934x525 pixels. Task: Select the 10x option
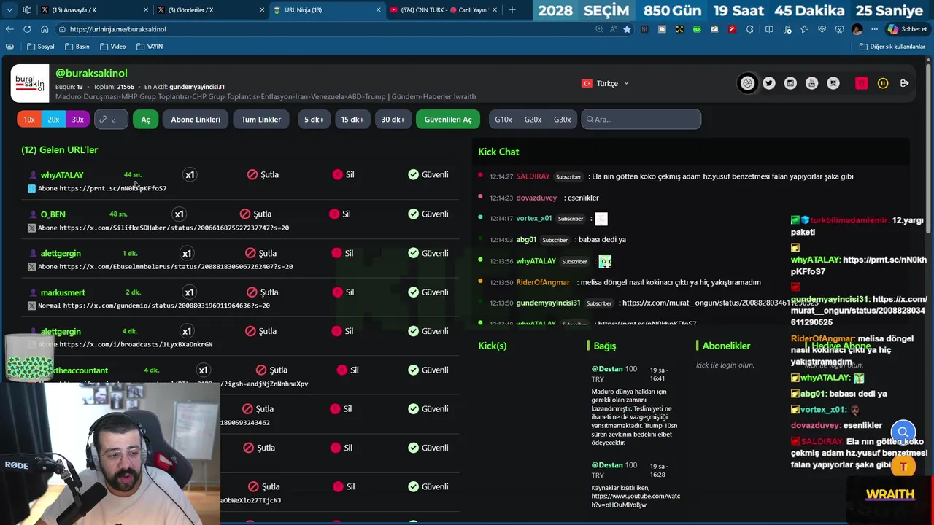pyautogui.click(x=29, y=119)
